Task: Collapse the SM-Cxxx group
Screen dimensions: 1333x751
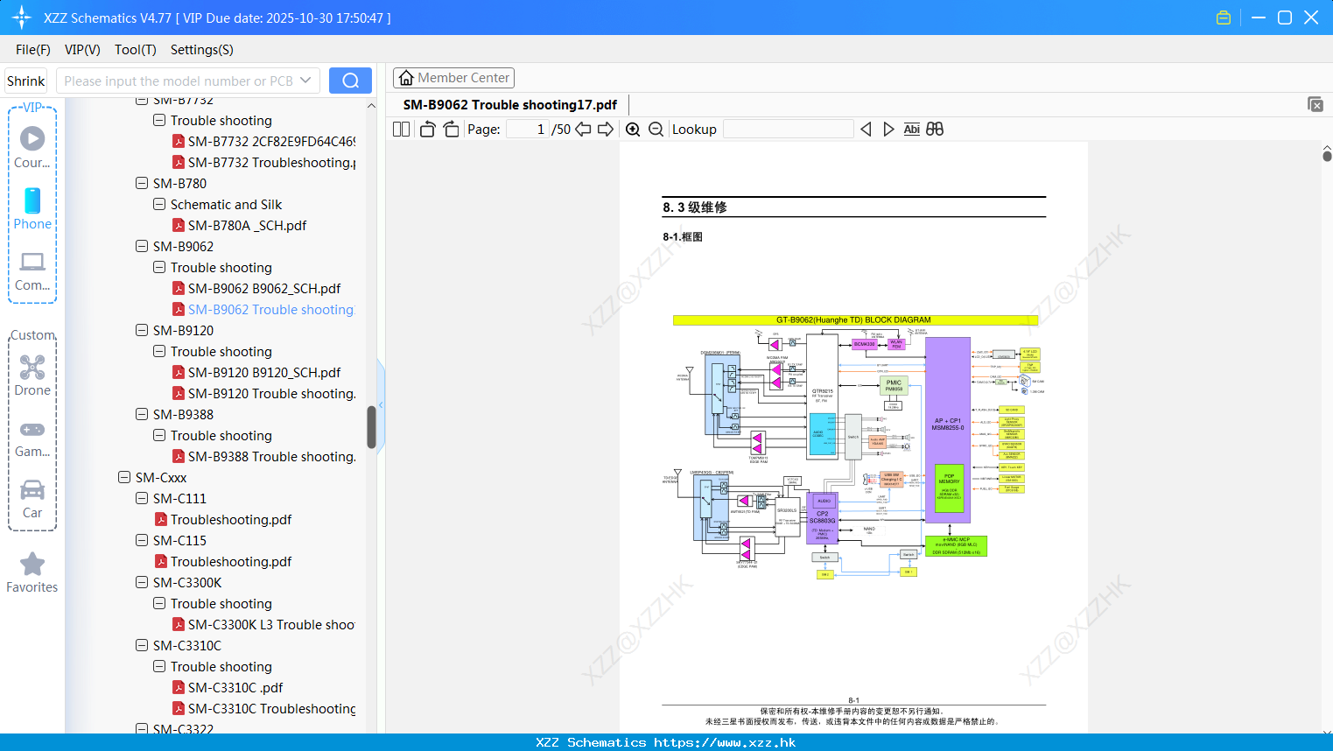Action: 124,477
